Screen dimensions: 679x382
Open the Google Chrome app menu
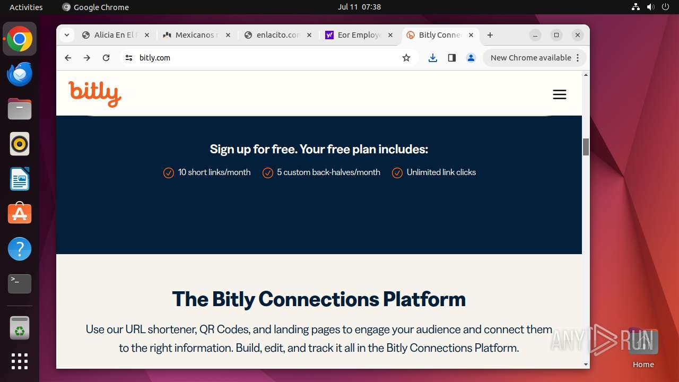[x=96, y=7]
